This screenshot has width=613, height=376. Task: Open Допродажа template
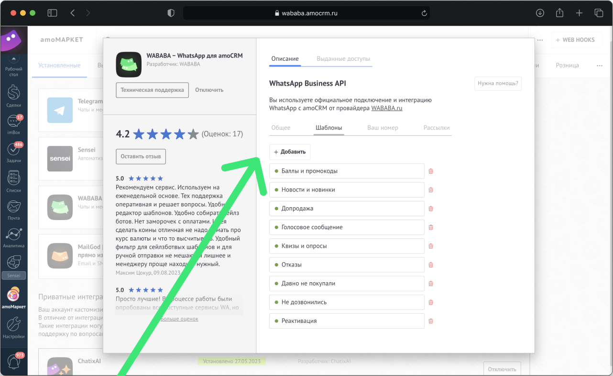[x=347, y=209]
